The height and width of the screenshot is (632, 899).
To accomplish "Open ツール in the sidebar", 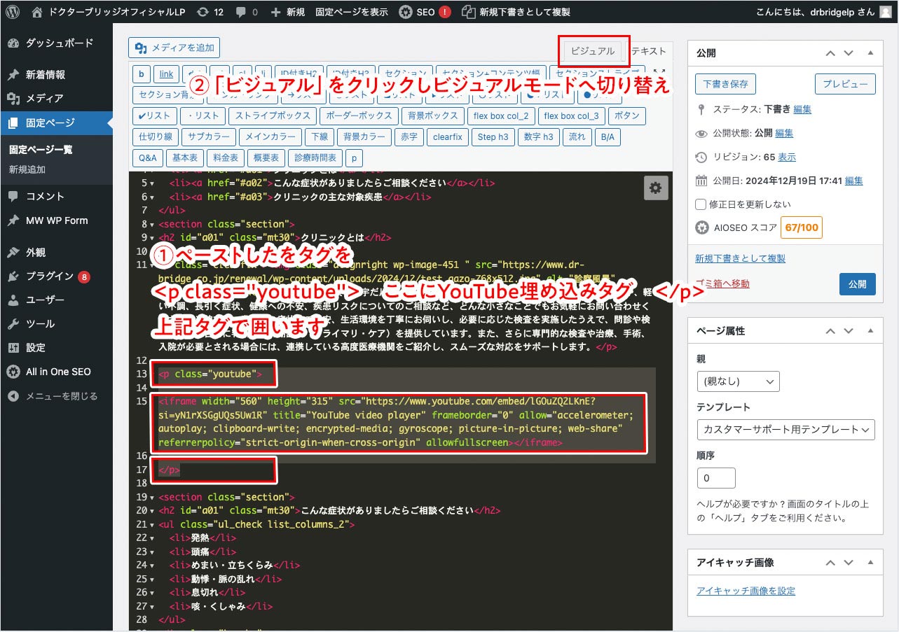I will coord(56,324).
